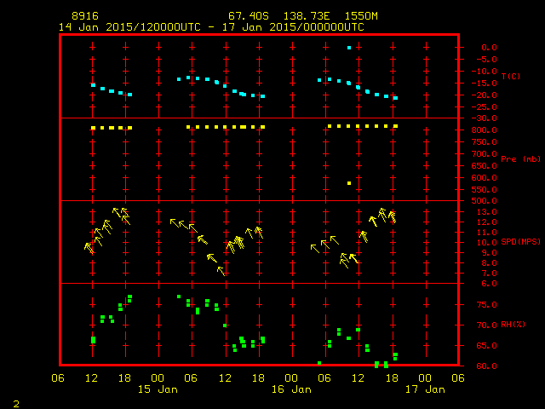The height and width of the screenshot is (409, 545).
Task: Click start time "14 Jan 2015/120000UTC"
Action: pyautogui.click(x=129, y=27)
